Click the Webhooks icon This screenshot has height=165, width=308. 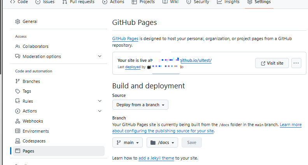[x=17, y=121]
